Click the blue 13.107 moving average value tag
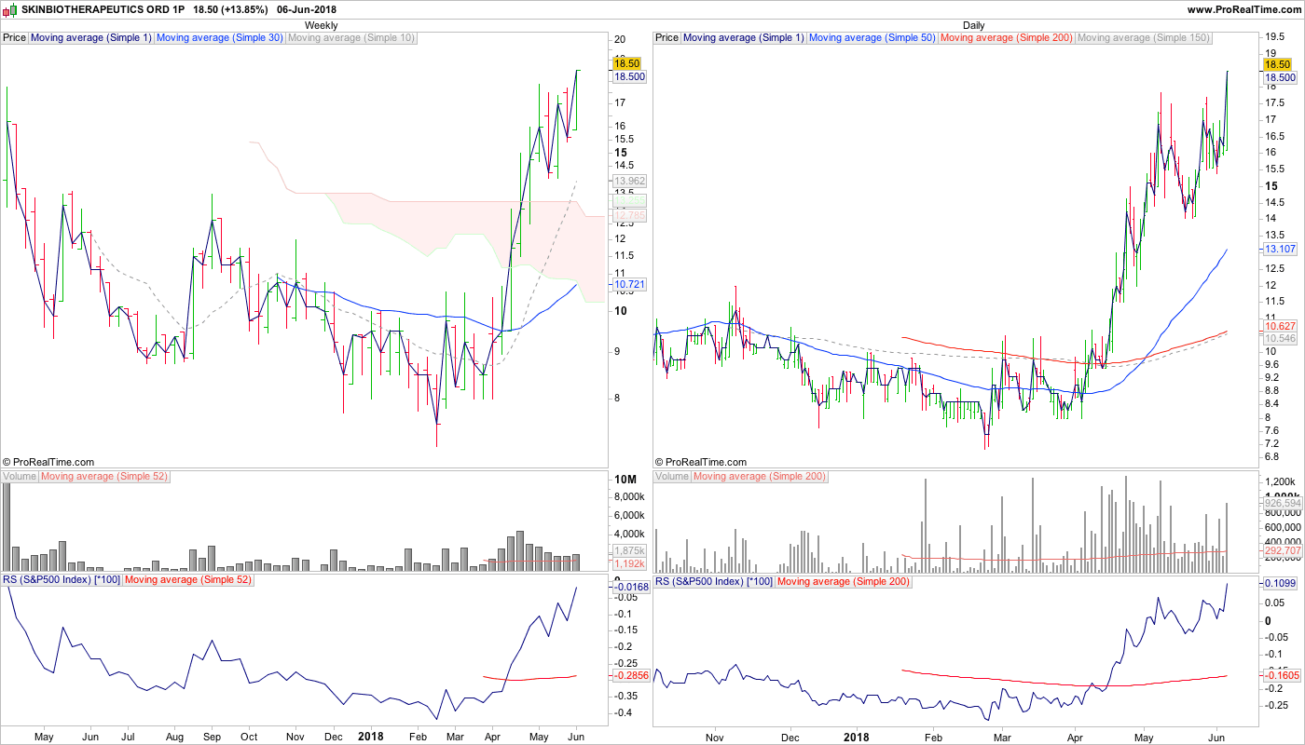This screenshot has width=1305, height=745. [1281, 250]
